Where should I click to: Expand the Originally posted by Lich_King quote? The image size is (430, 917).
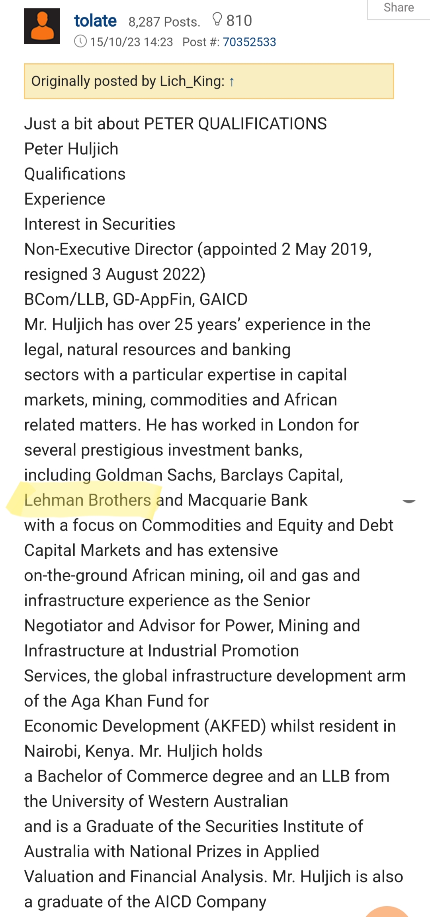(209, 81)
